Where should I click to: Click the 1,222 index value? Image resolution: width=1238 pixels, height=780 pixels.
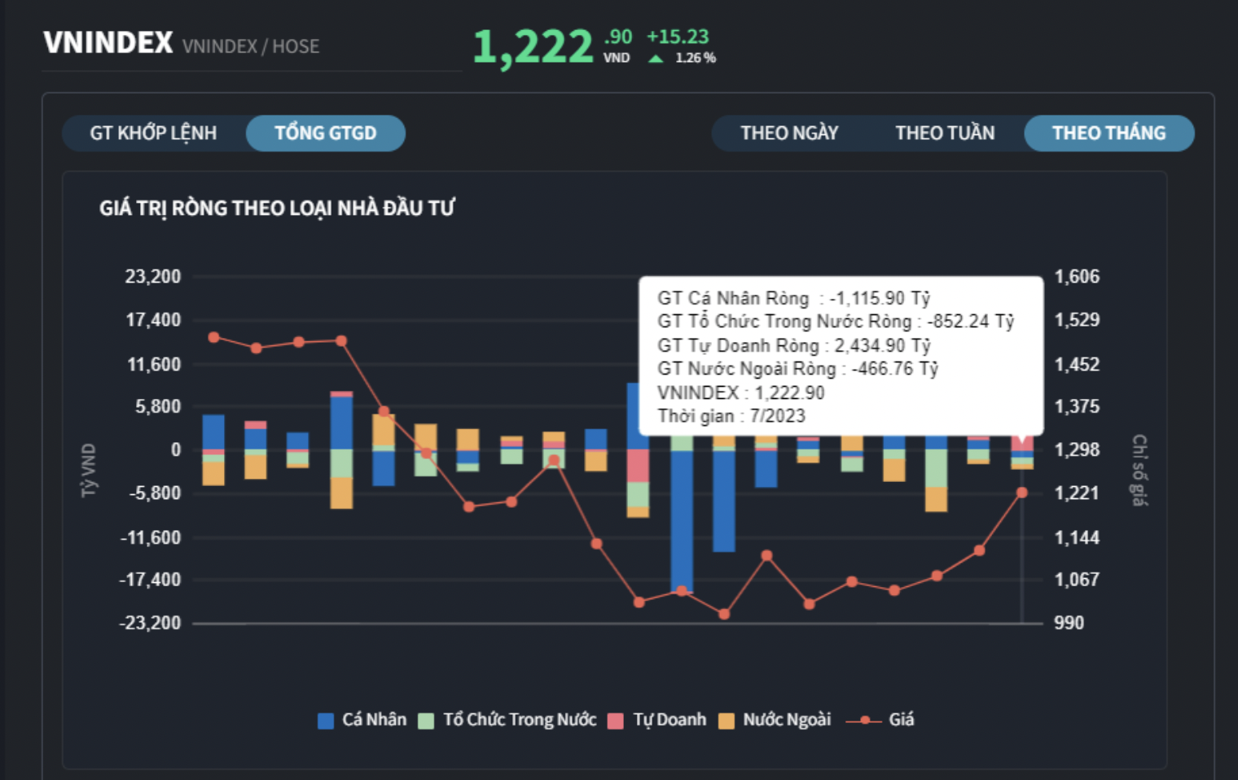pyautogui.click(x=533, y=47)
